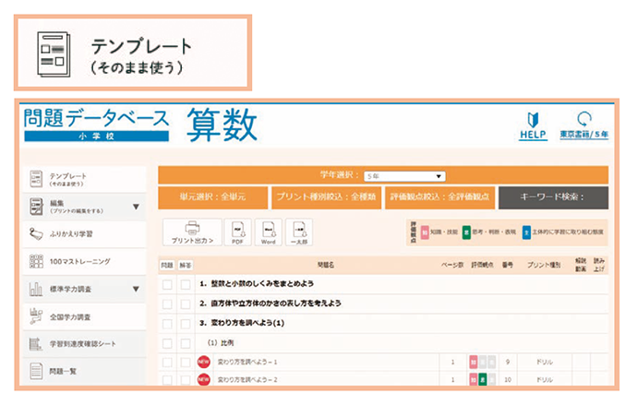Open ふりかえり学習 in the sidebar

click(x=85, y=233)
